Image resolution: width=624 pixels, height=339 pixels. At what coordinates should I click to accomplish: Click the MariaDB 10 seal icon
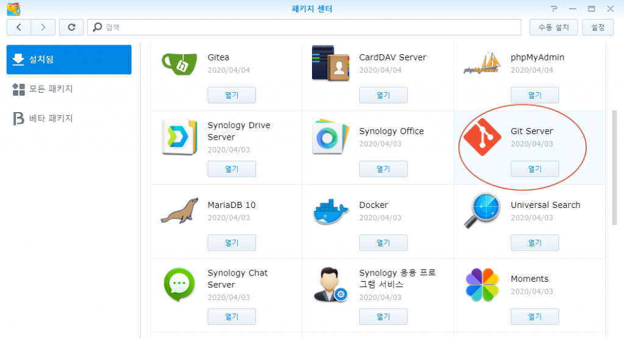coord(179,211)
